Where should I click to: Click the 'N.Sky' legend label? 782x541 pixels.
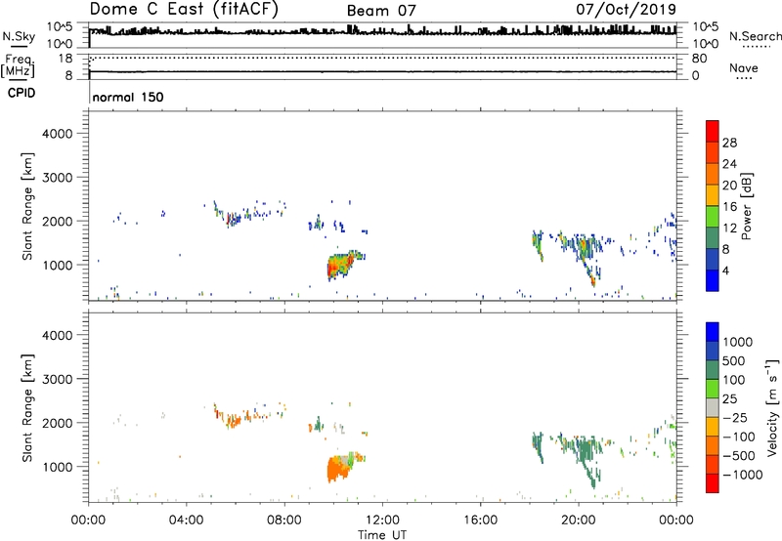coord(19,36)
